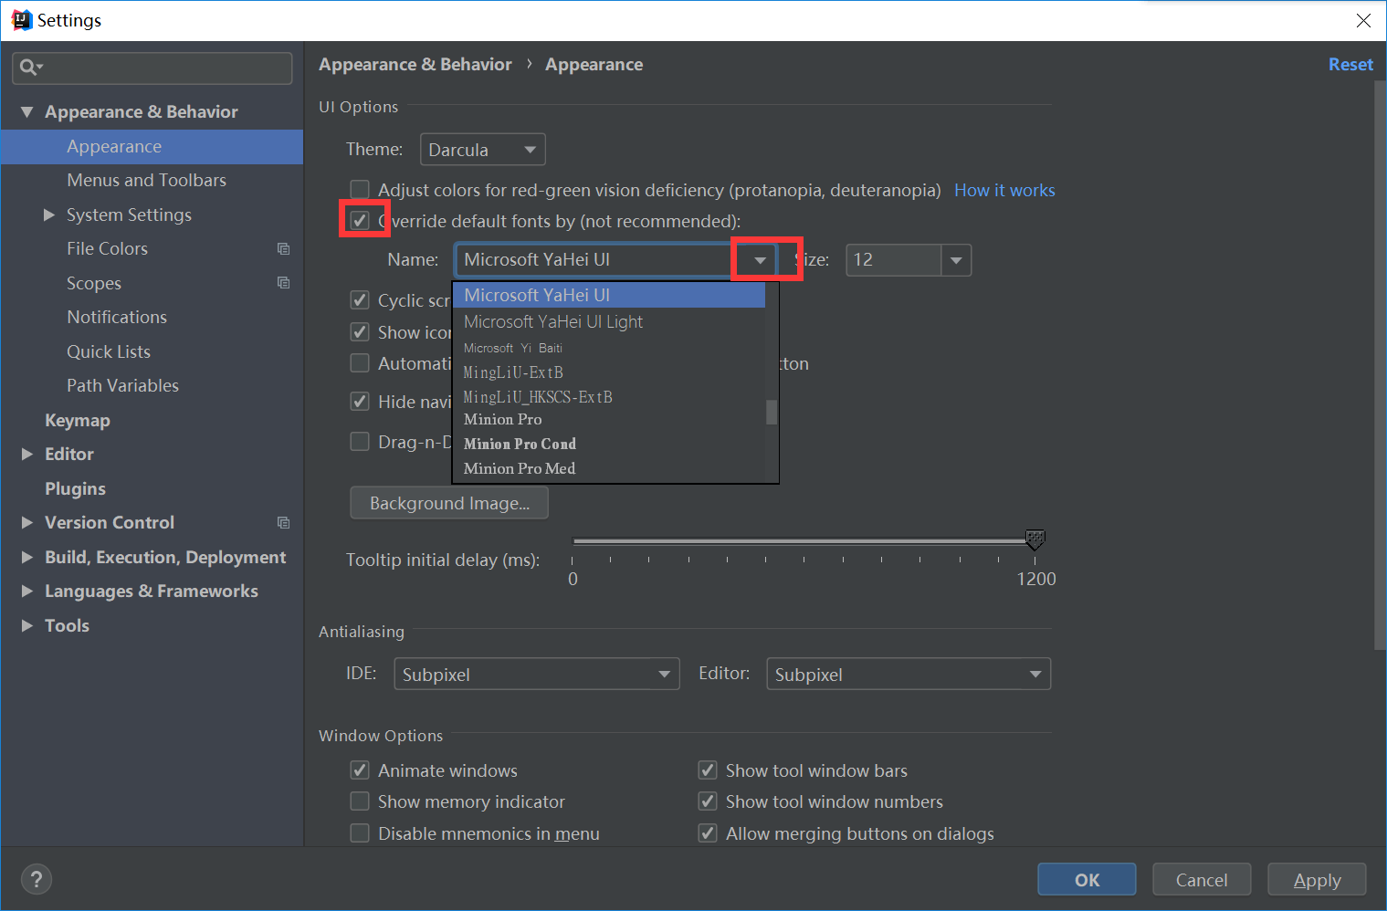1387x911 pixels.
Task: Click the Reset link
Action: point(1350,64)
